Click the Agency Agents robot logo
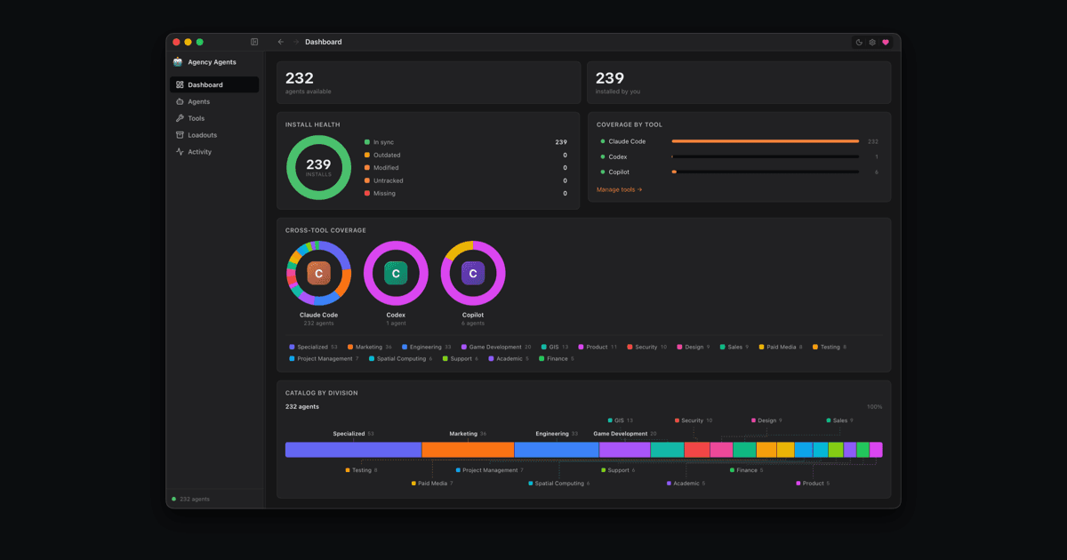Viewport: 1067px width, 560px height. (x=178, y=62)
